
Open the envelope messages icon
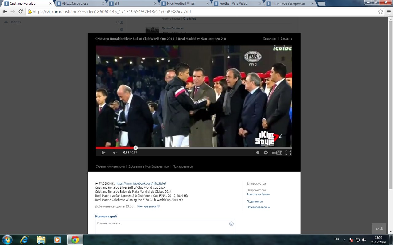pos(121,29)
